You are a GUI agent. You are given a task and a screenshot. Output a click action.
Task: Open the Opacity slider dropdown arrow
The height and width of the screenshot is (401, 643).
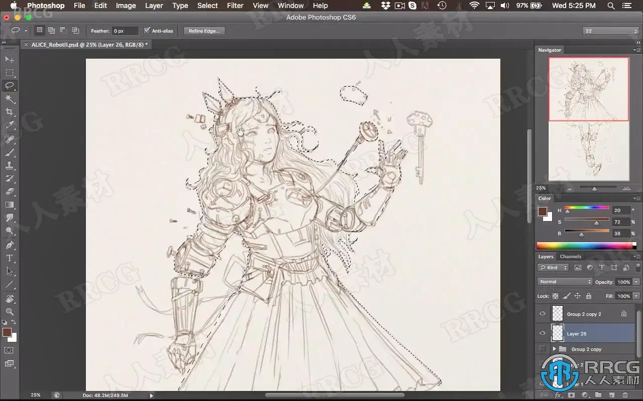click(635, 282)
